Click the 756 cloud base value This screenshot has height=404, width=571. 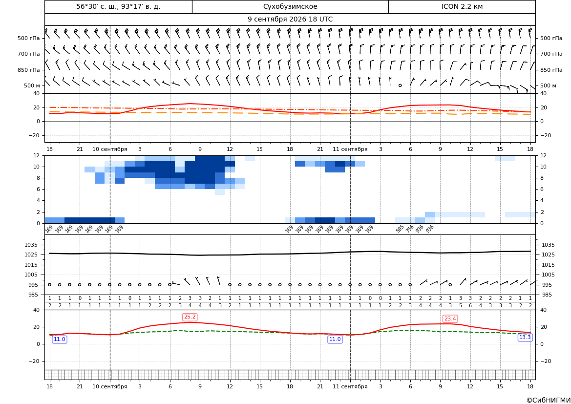point(410,229)
